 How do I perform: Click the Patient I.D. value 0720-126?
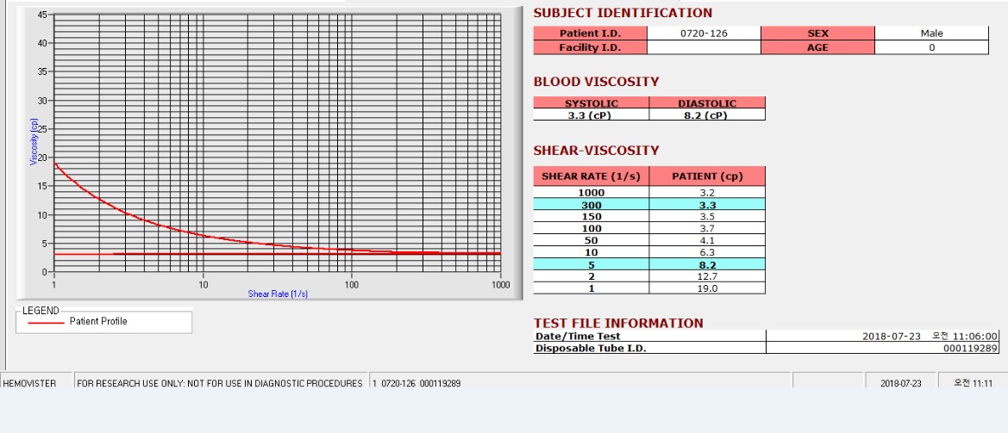tap(704, 34)
